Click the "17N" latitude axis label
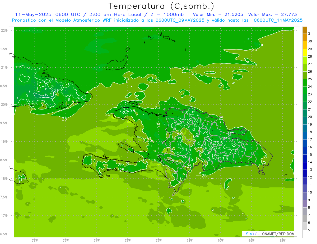317x244 pixels. [4, 216]
